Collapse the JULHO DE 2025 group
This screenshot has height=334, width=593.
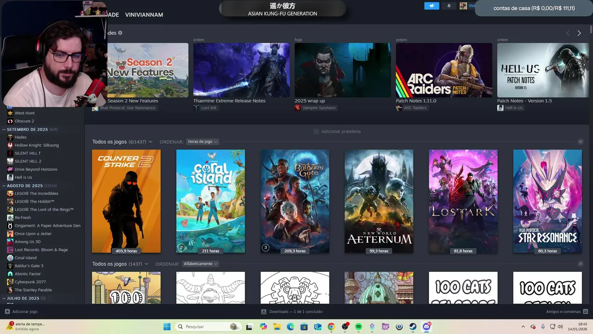pyautogui.click(x=4, y=298)
